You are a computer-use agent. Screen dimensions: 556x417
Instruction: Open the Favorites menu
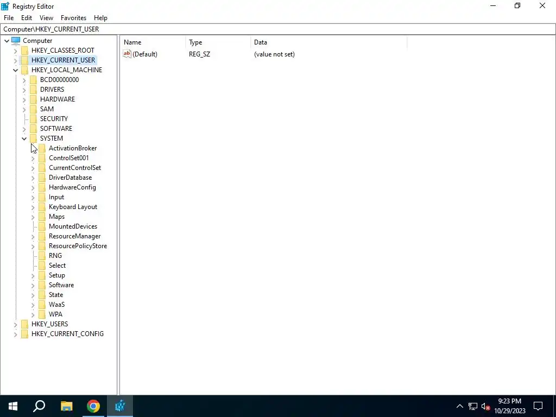click(73, 18)
